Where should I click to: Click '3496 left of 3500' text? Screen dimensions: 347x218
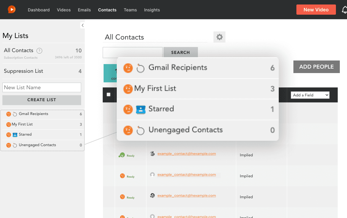click(68, 57)
